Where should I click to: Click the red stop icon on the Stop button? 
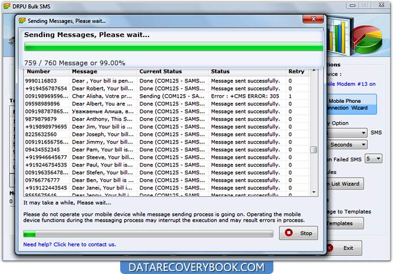289,233
